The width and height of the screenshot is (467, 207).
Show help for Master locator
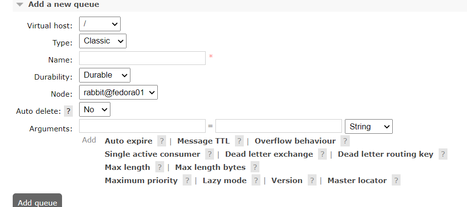point(396,181)
